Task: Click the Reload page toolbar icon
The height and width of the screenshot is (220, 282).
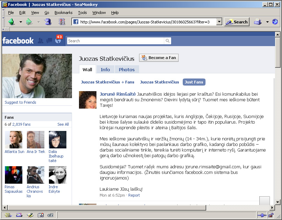Action: (x=48, y=22)
